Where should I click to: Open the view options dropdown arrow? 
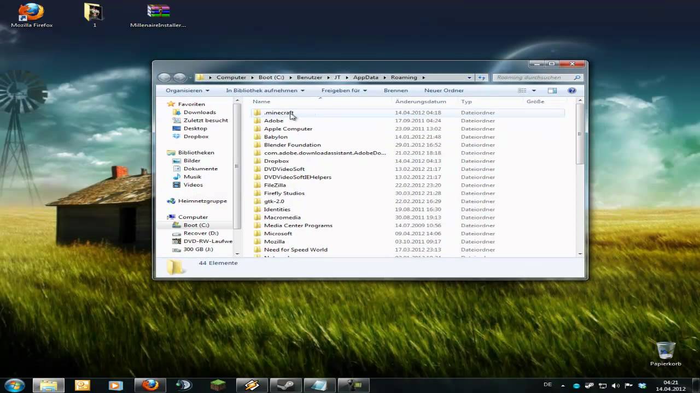tap(534, 91)
